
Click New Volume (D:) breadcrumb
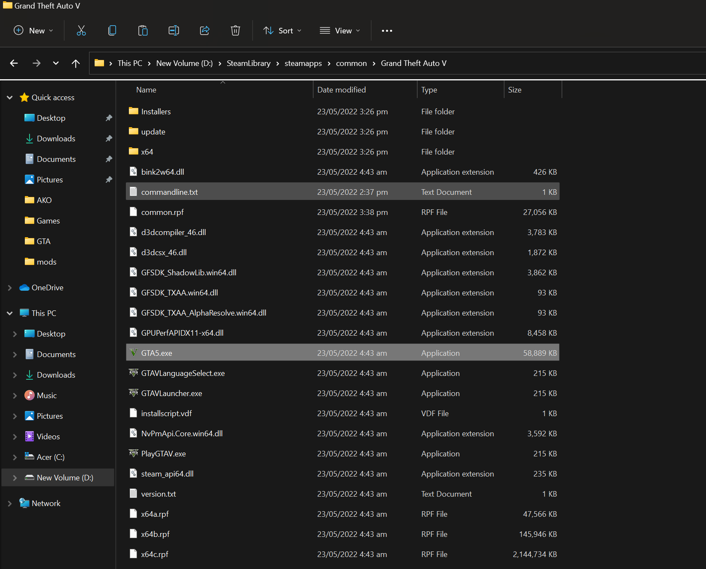pyautogui.click(x=185, y=63)
